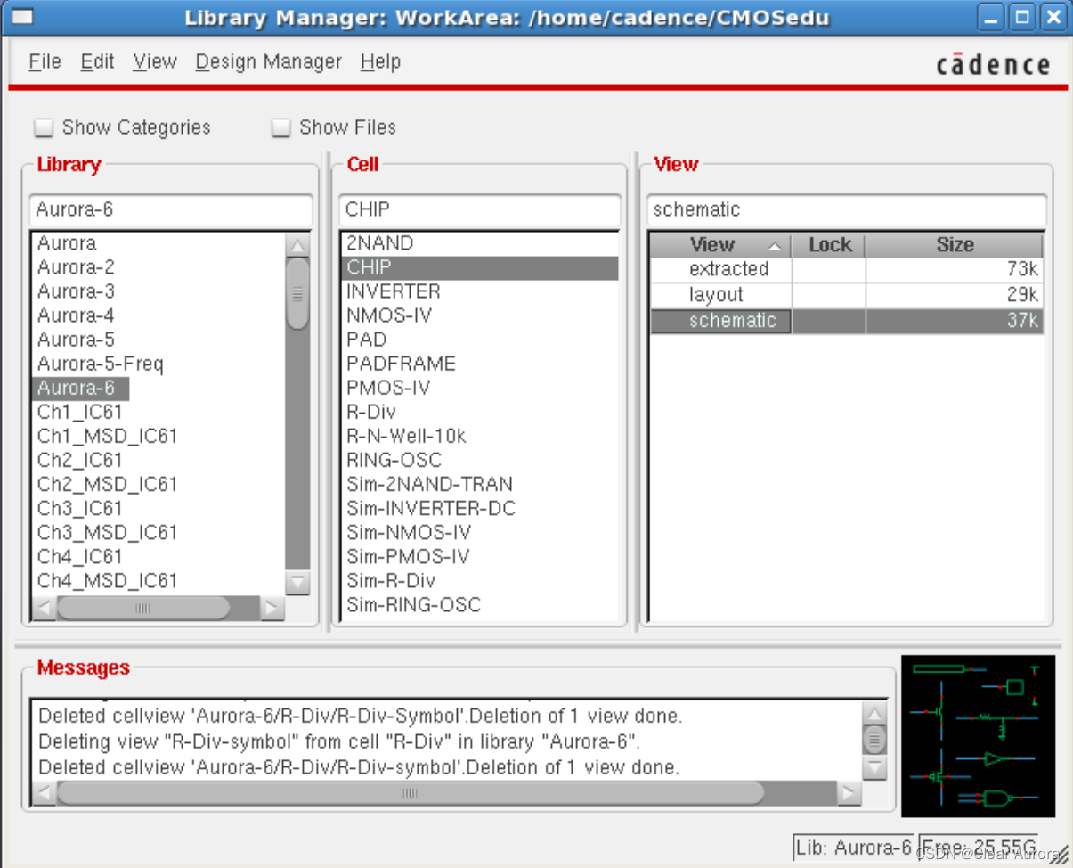Click Messages scroll down arrow

click(x=875, y=767)
